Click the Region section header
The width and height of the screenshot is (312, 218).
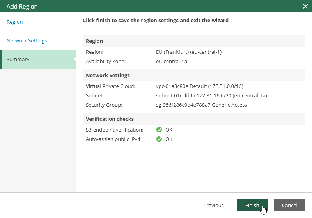(94, 41)
